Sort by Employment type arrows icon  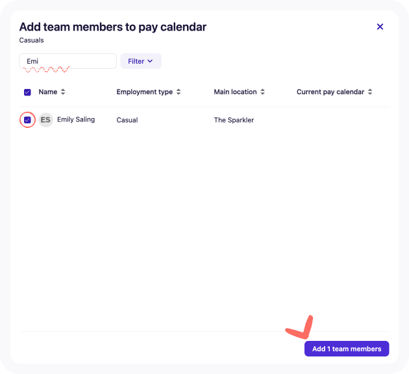(x=179, y=92)
